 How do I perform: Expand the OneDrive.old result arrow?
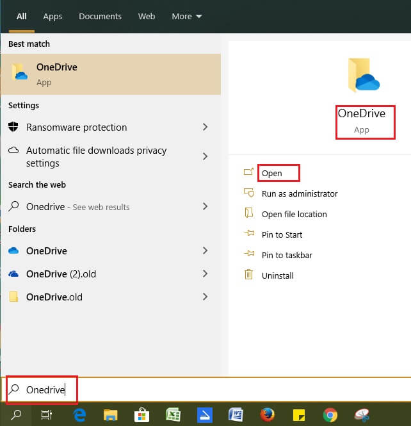click(205, 297)
